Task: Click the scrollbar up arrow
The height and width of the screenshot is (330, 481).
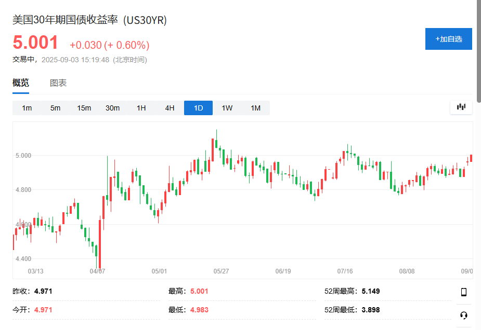Action: tap(478, 3)
